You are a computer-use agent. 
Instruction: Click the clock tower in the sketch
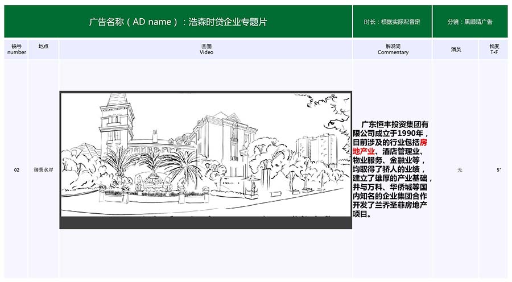click(117, 122)
